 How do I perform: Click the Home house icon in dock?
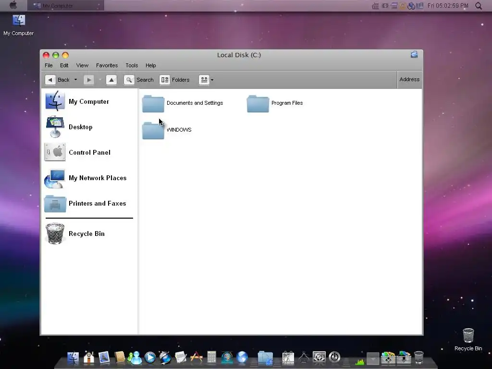[x=89, y=357]
